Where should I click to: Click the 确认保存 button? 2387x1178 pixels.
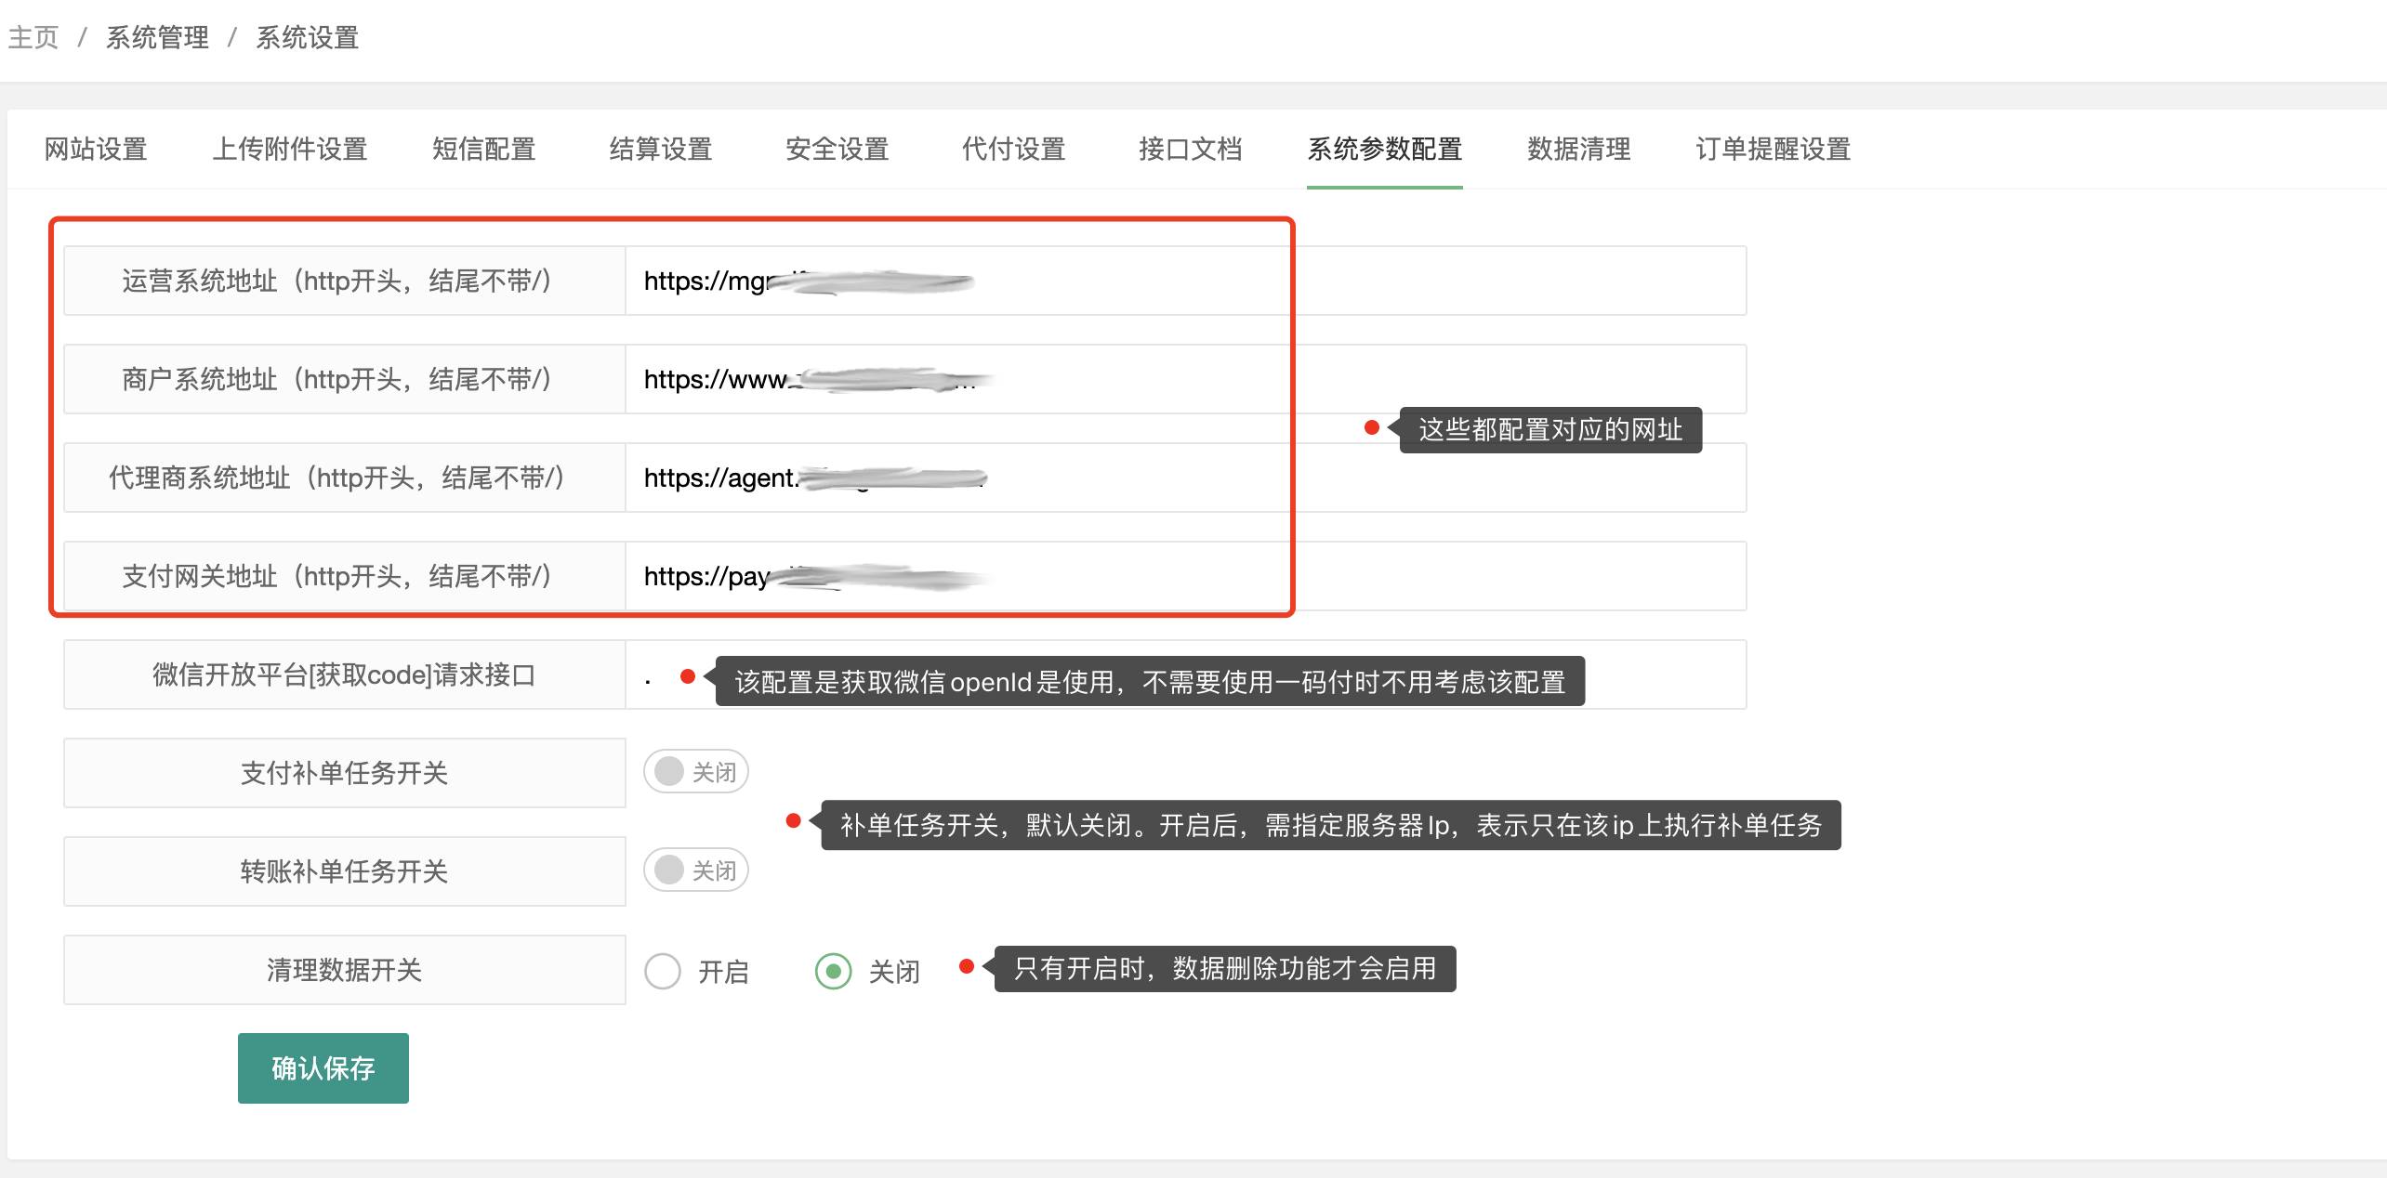coord(323,1067)
